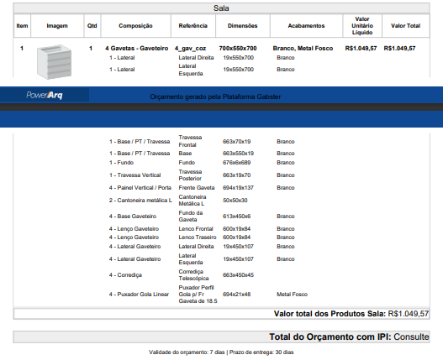Image resolution: width=443 pixels, height=360 pixels.
Task: Click the 'Item' column header
Action: pos(22,26)
